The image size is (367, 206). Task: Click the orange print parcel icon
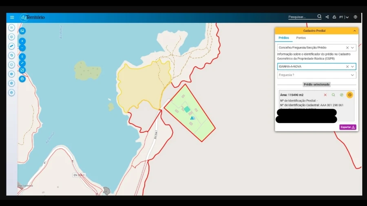coord(349,95)
